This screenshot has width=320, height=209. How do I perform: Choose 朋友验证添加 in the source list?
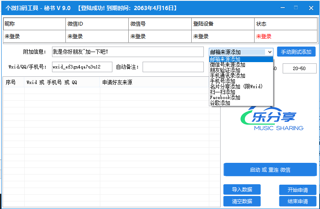tap(225, 71)
